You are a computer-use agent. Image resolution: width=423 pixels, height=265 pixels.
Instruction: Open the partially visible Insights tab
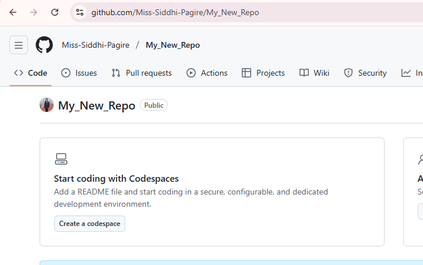pyautogui.click(x=412, y=73)
